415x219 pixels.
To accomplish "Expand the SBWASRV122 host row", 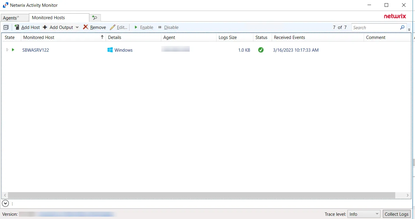I will [7, 50].
